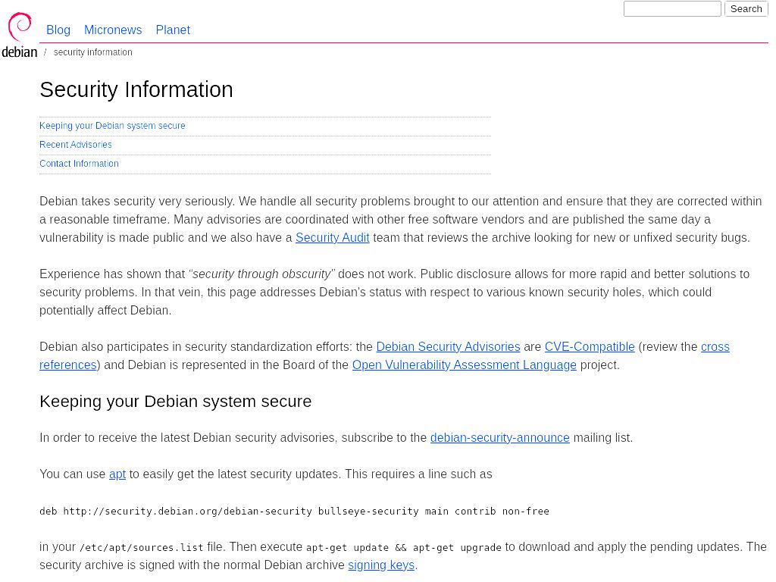Open the signing keys link

[x=381, y=565]
